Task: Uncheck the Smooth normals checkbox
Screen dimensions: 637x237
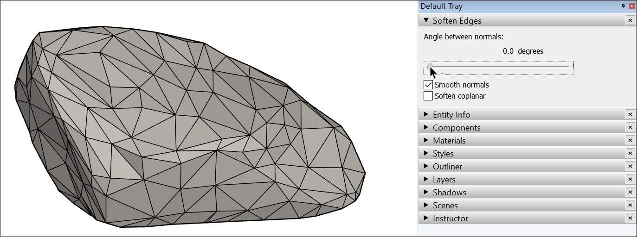Action: click(x=428, y=85)
